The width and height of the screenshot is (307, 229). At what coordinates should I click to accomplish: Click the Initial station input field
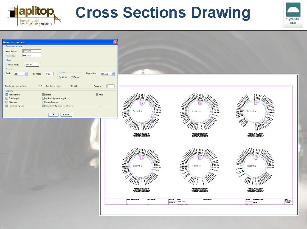click(31, 51)
